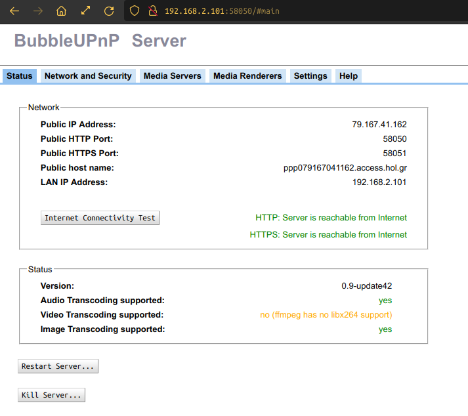Click the Public host name label
Image resolution: width=468 pixels, height=416 pixels.
click(77, 168)
